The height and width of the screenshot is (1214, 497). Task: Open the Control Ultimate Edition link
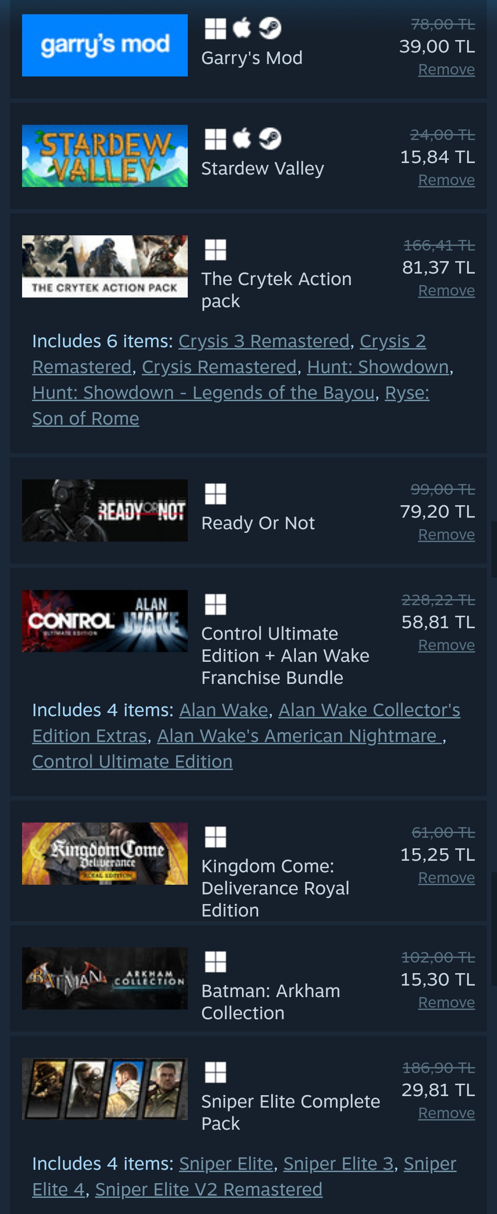tap(133, 762)
